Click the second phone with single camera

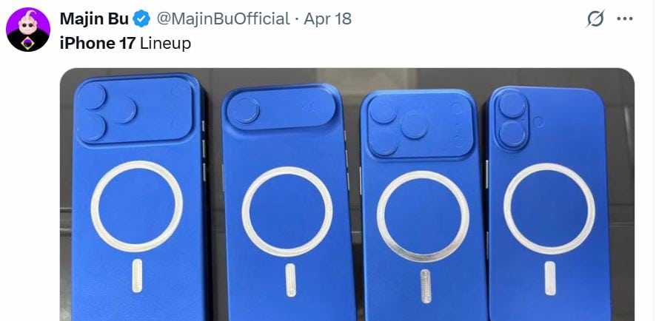tap(287, 202)
